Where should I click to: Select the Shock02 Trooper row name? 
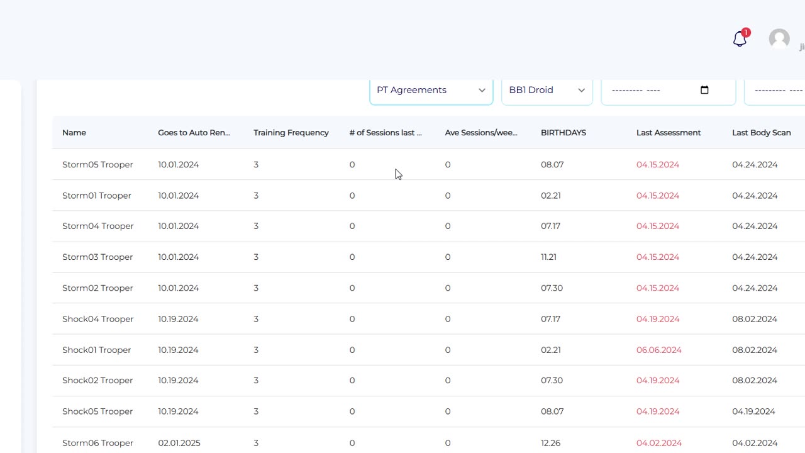click(97, 381)
